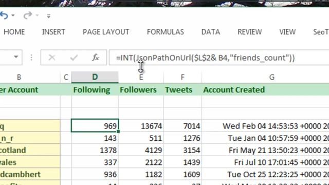Viewport: 329px width, 185px height.
Task: Select the Followers cell with 1182
Action: 141,174
